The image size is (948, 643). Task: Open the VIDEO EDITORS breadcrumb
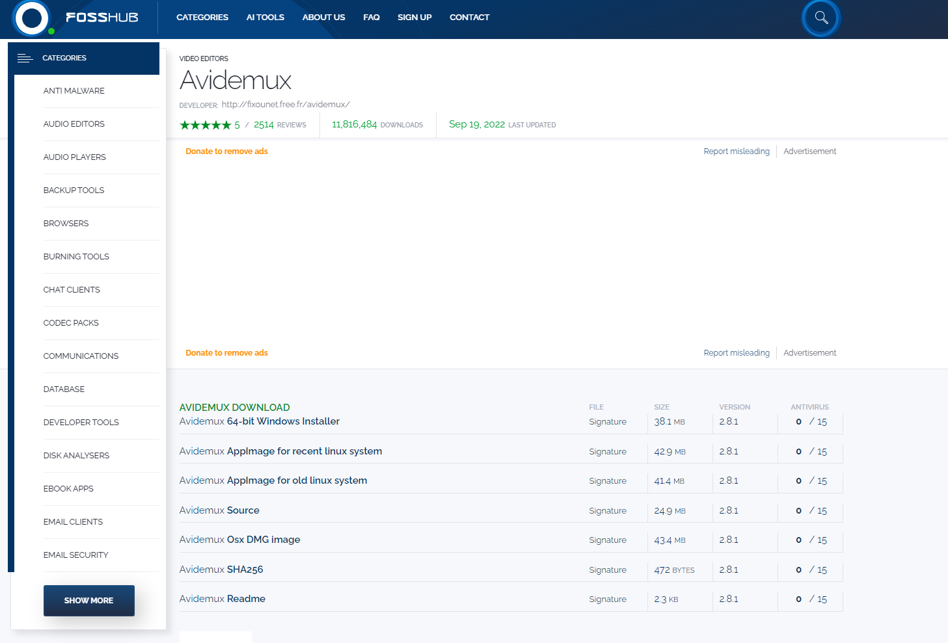pos(204,59)
